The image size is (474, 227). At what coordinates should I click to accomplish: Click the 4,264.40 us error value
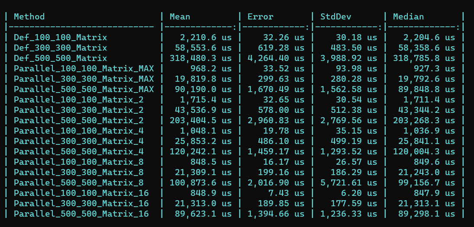(x=276, y=58)
